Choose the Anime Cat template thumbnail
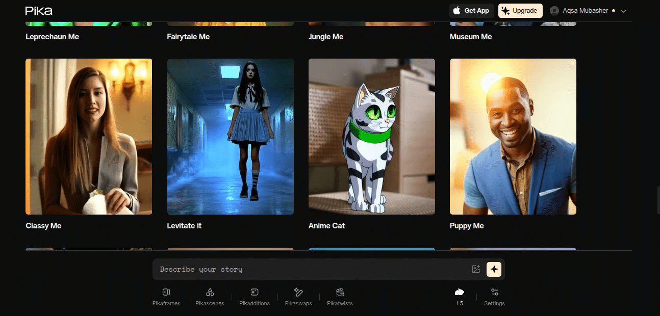This screenshot has width=660, height=316. coord(372,137)
